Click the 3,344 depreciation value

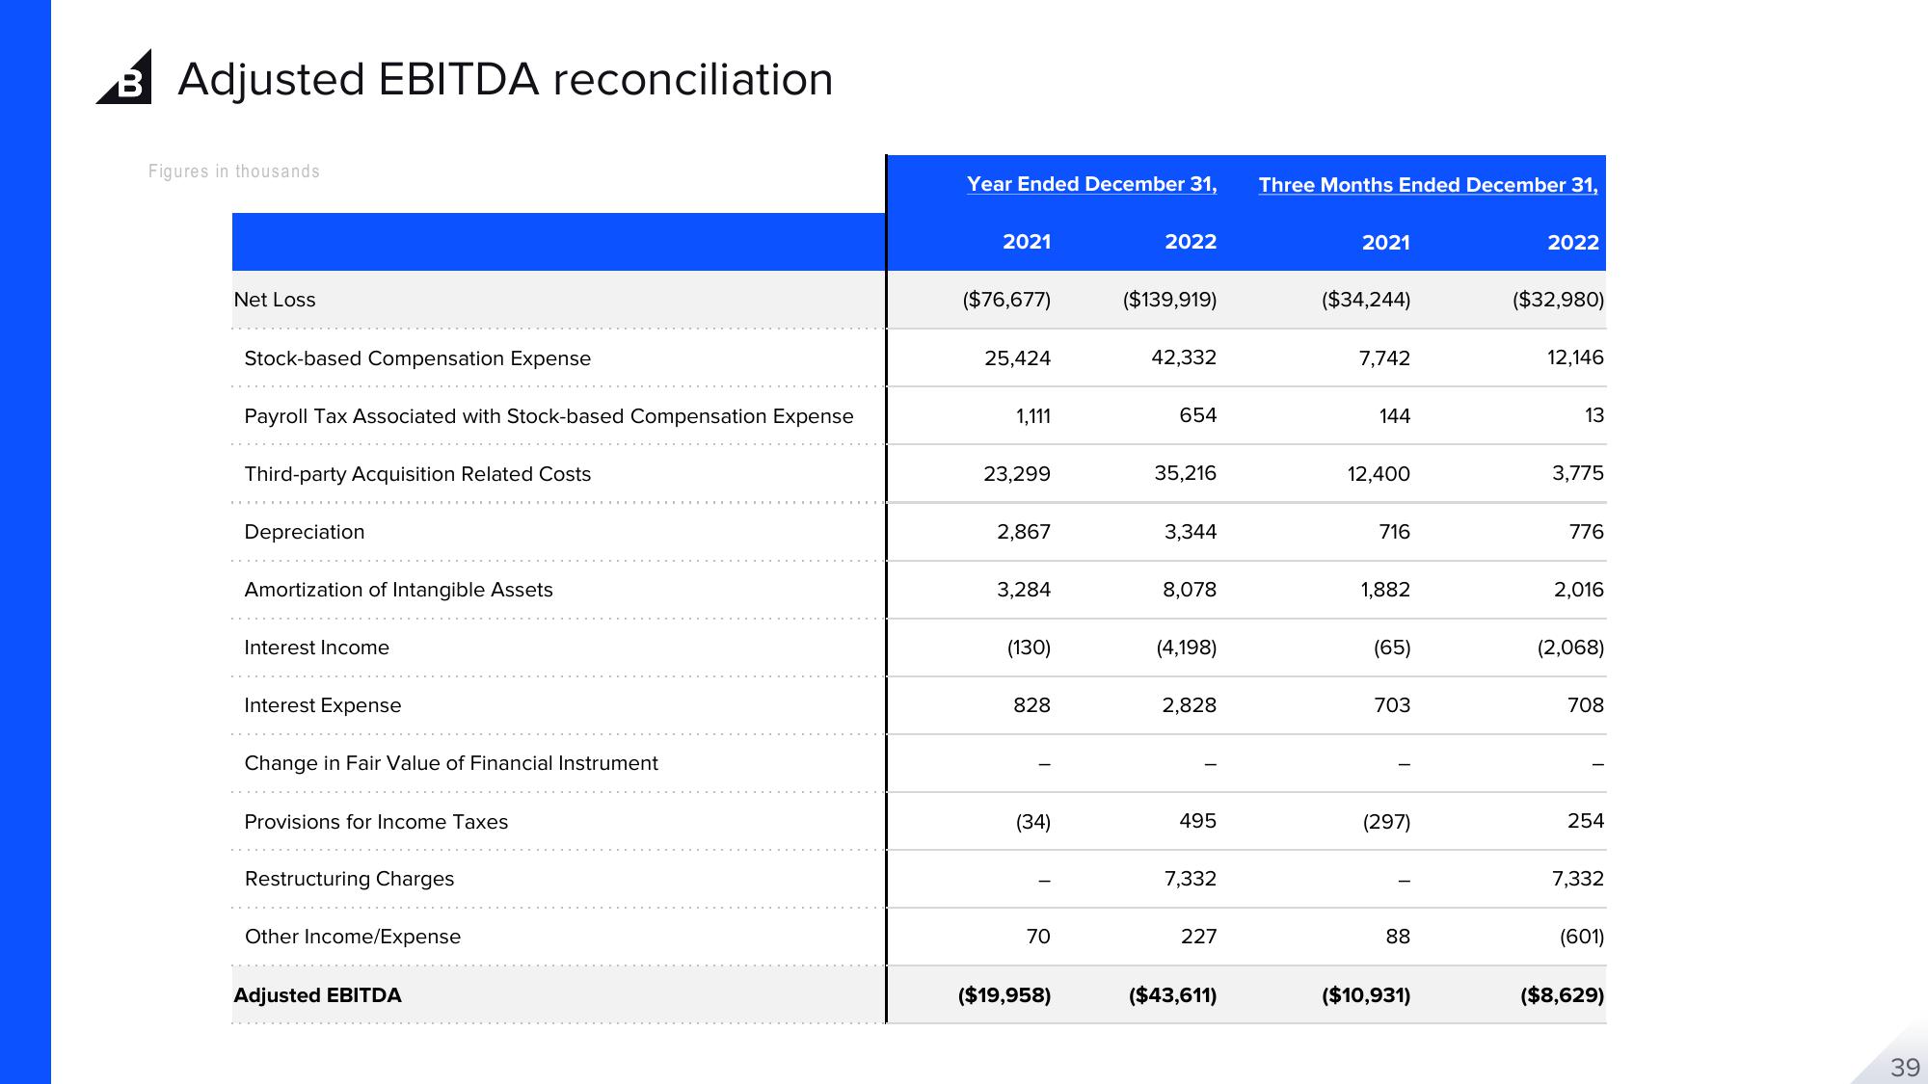pos(1191,532)
